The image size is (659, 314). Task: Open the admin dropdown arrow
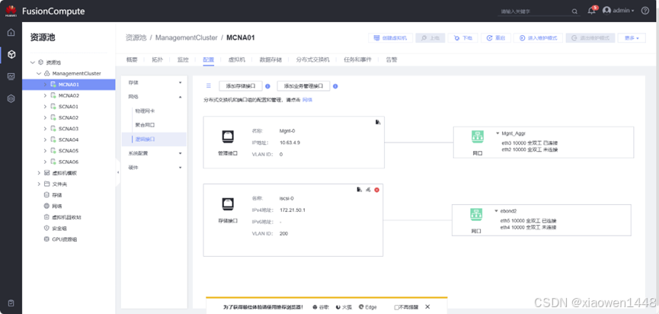[x=633, y=11]
